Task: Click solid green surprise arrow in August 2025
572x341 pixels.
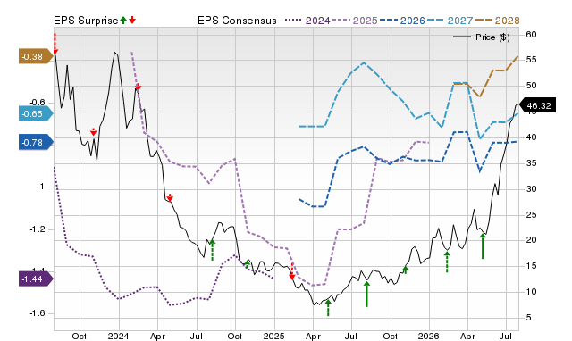Action: point(367,294)
